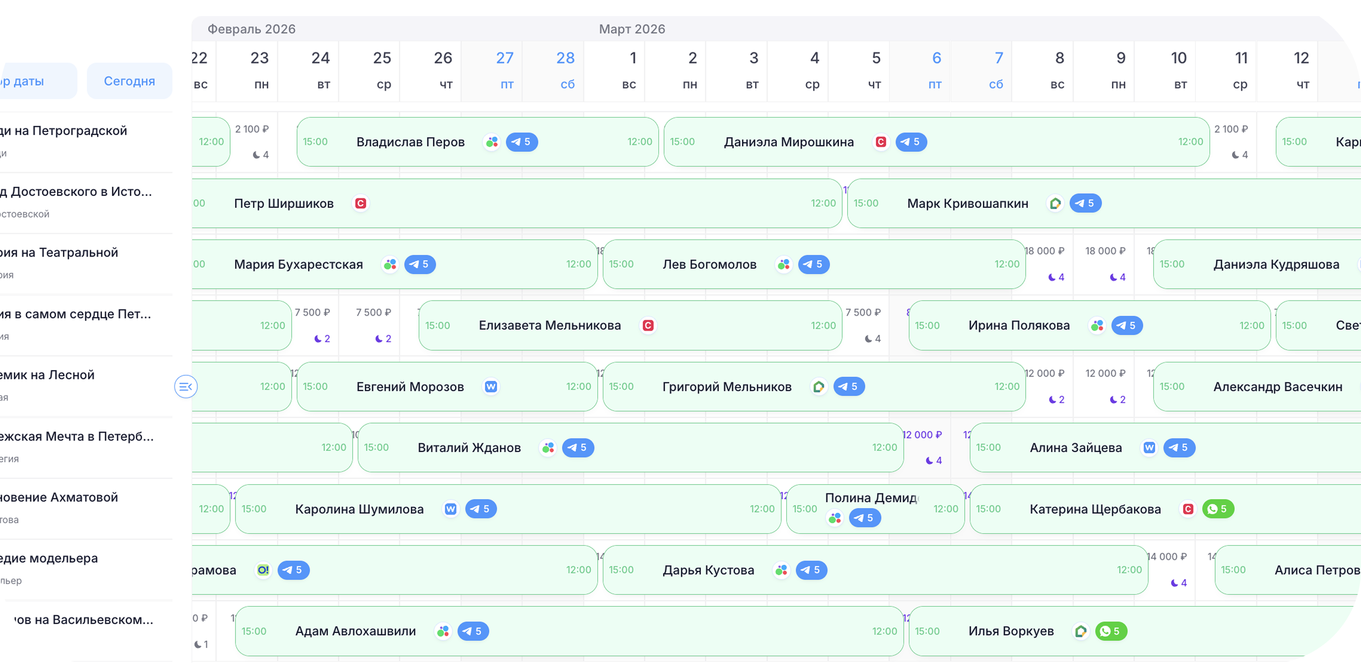Collapse the property list sidebar
This screenshot has width=1361, height=664.
point(186,387)
